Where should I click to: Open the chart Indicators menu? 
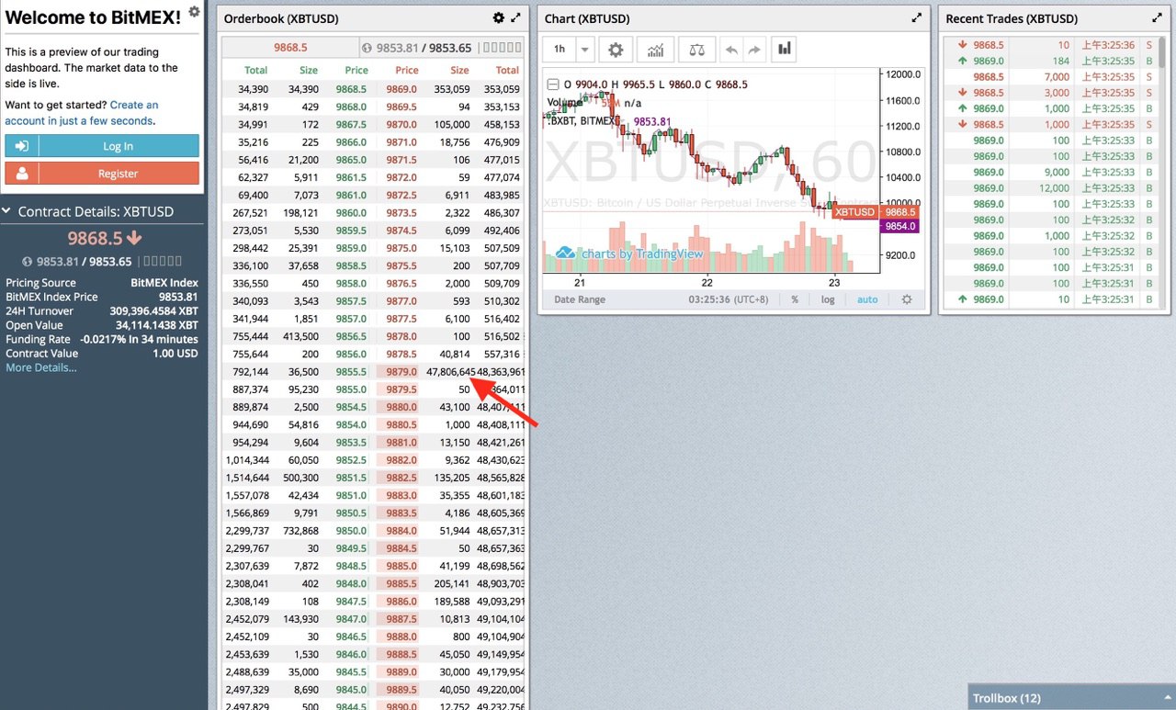click(x=656, y=50)
